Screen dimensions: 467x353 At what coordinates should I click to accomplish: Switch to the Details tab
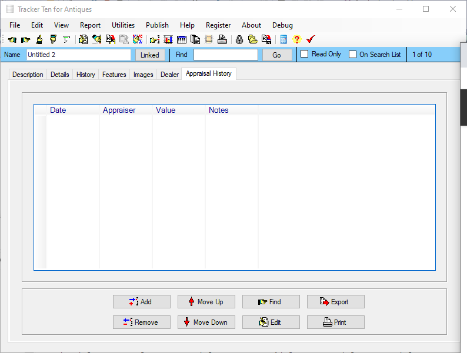pos(60,75)
